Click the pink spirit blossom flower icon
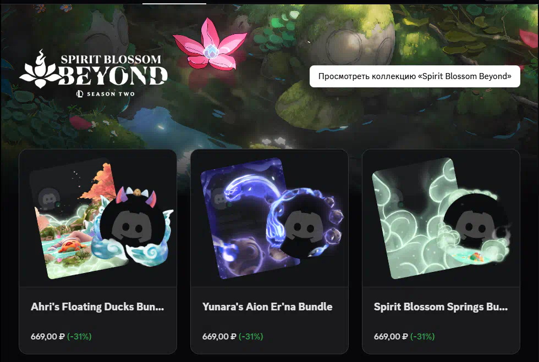539x362 pixels. click(210, 45)
